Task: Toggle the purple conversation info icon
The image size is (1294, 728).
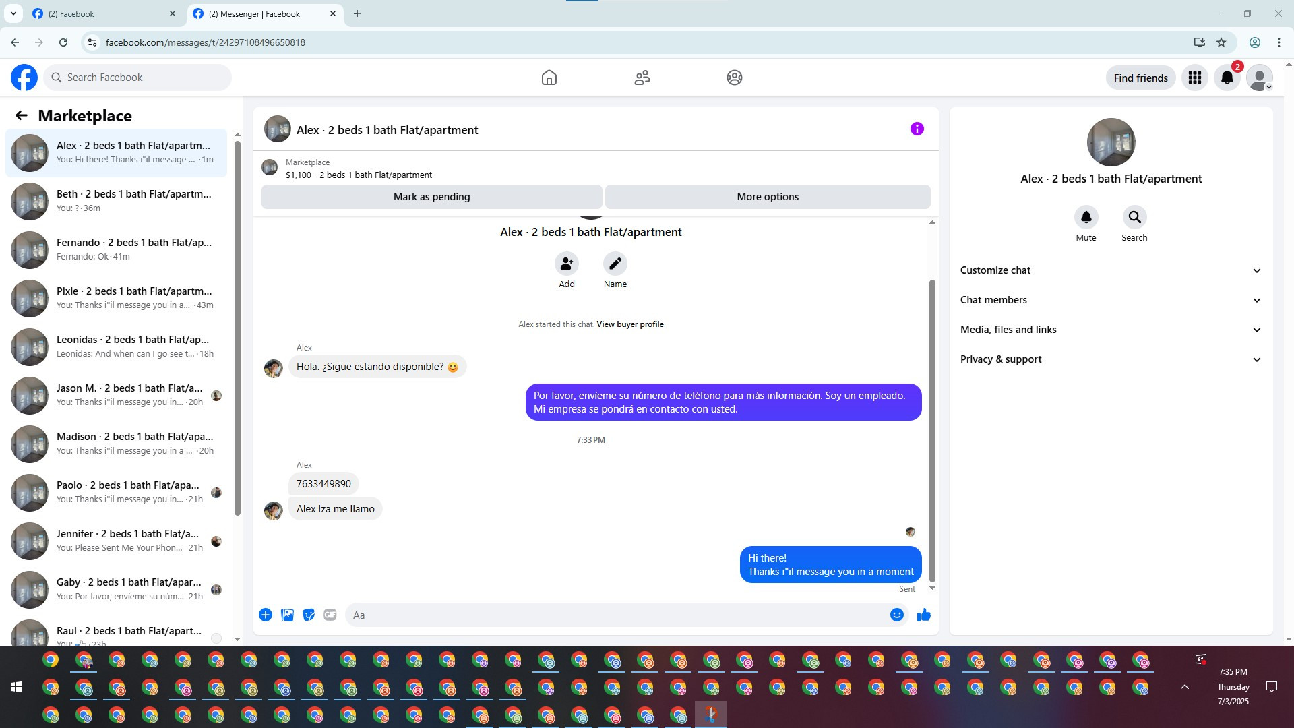Action: click(x=917, y=129)
